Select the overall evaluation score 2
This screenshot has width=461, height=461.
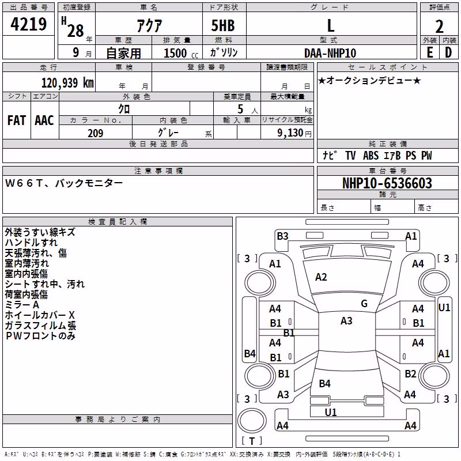pyautogui.click(x=439, y=27)
